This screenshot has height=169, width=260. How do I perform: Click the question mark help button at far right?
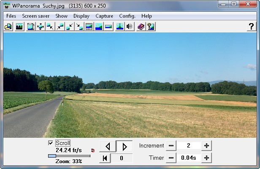pos(251,27)
